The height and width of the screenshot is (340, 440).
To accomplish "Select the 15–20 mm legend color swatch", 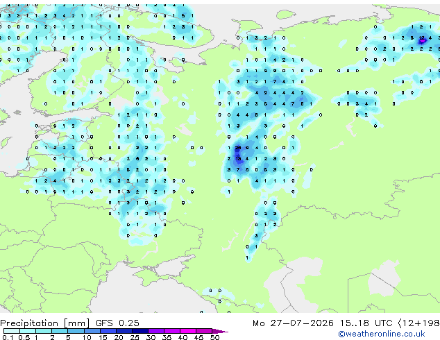I will click(108, 331).
